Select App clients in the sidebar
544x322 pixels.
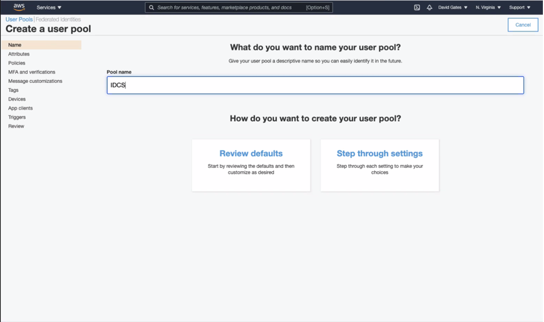(x=21, y=108)
